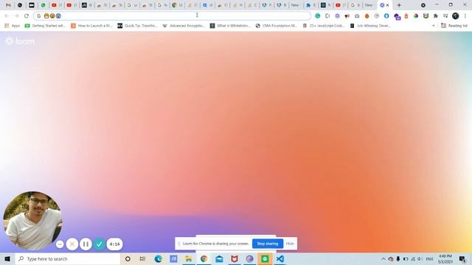Open the Getting Started bookmark
The image size is (472, 265).
pos(45,26)
